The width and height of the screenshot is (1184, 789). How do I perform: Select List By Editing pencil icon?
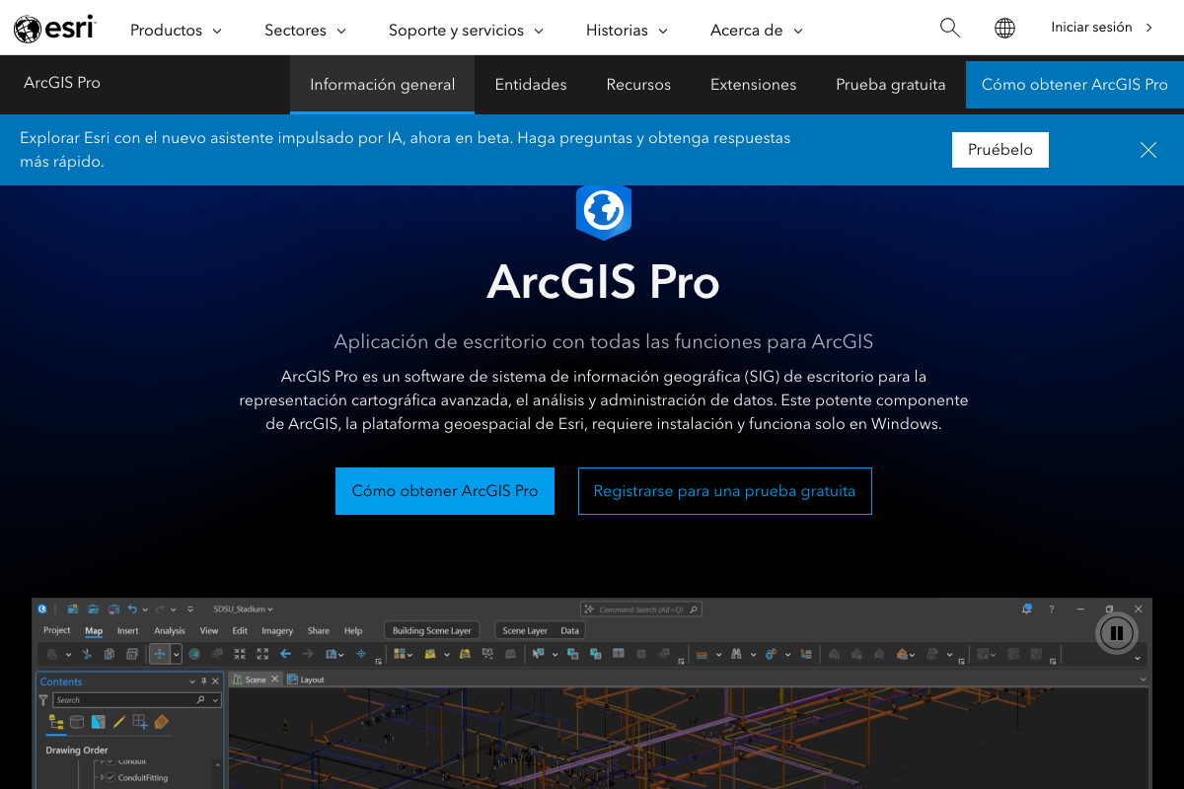(118, 722)
